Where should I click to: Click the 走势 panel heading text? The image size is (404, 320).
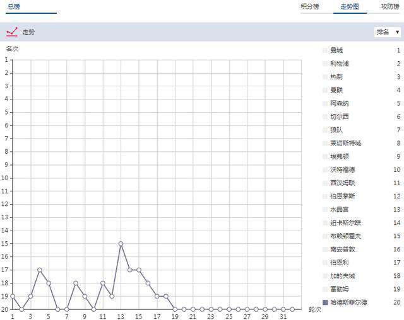point(28,32)
